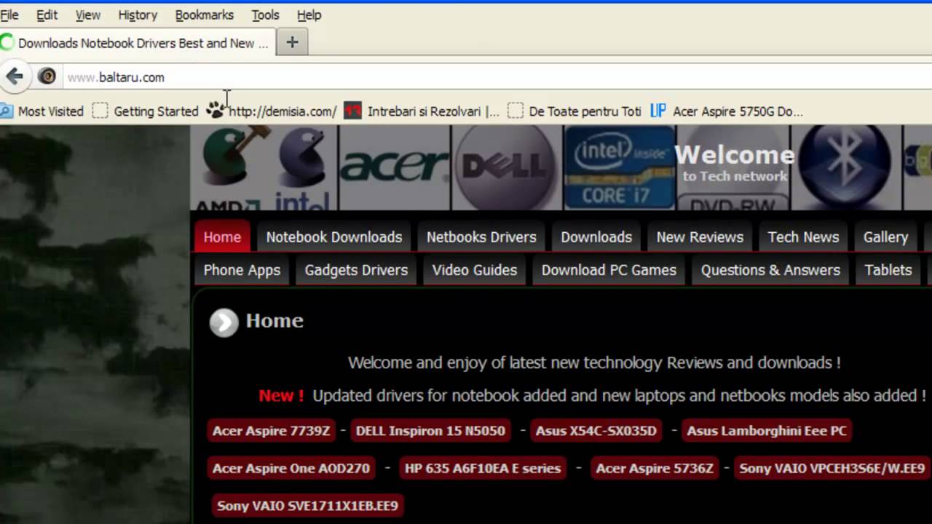The height and width of the screenshot is (524, 932).
Task: Open the Tech News navigation tab
Action: 803,237
